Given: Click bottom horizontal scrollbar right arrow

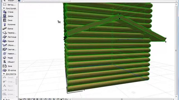Looking at the screenshot, I should (173, 99).
